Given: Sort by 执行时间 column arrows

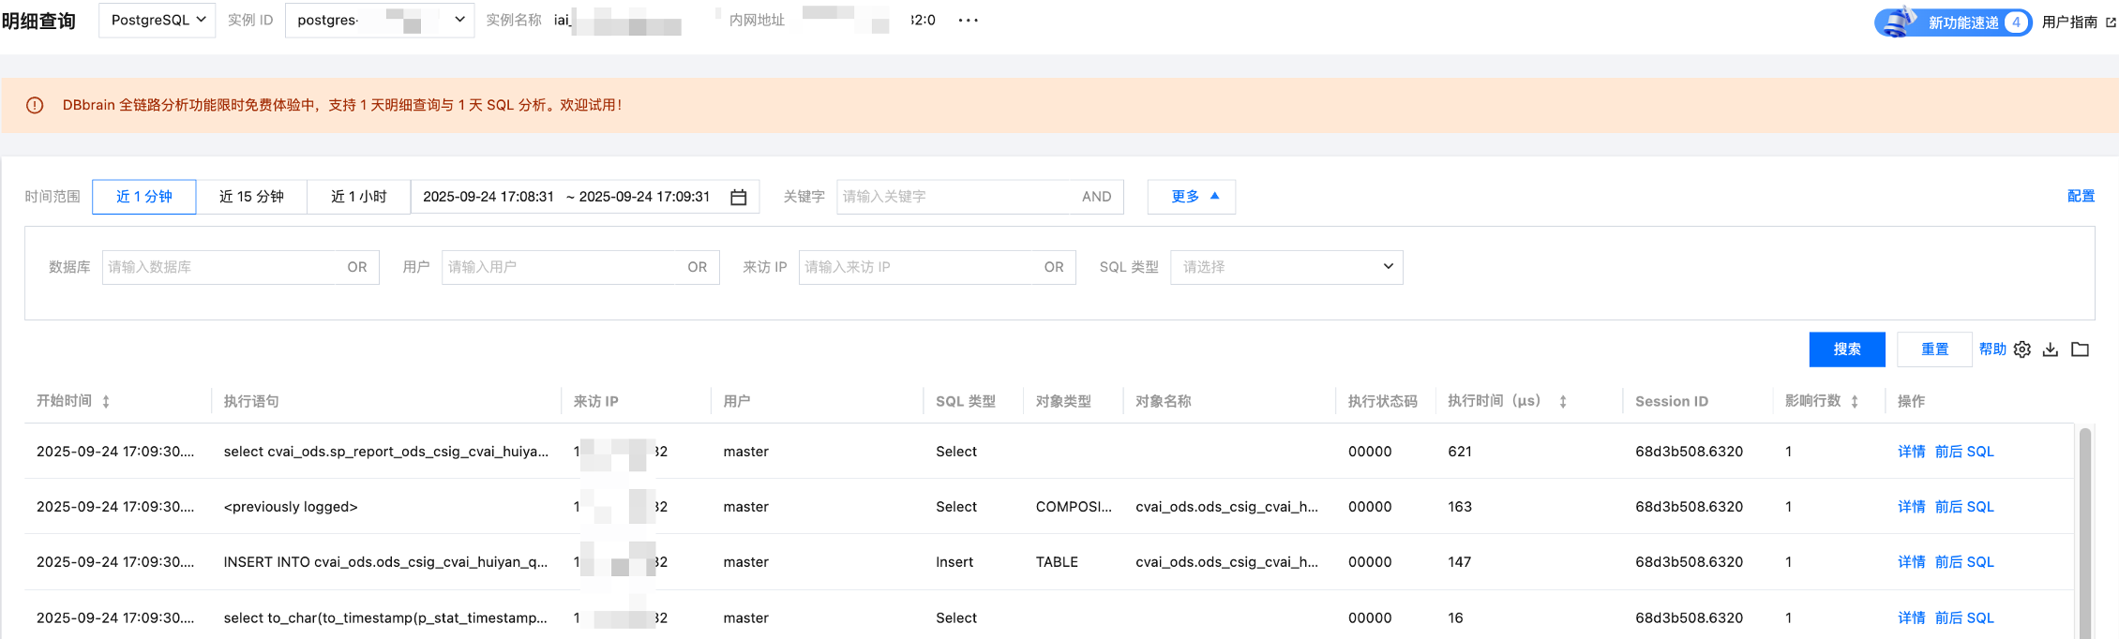Looking at the screenshot, I should point(1563,402).
